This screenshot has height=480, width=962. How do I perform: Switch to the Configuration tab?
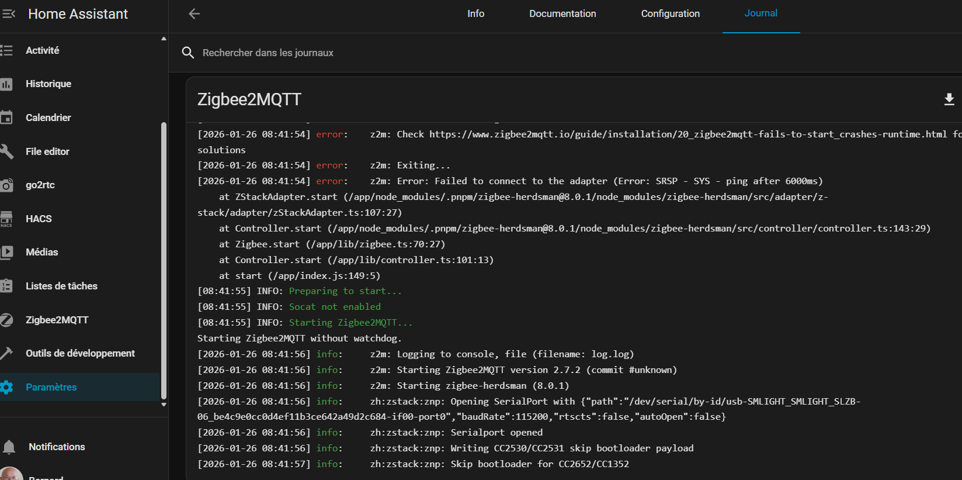(670, 13)
